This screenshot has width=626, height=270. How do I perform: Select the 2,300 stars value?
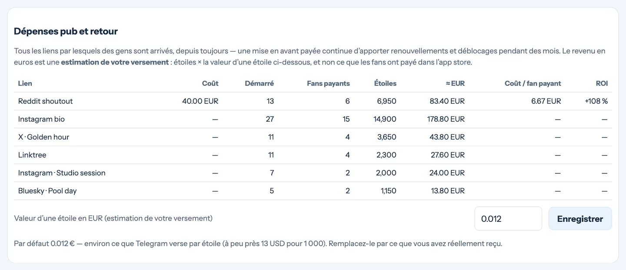(x=386, y=155)
